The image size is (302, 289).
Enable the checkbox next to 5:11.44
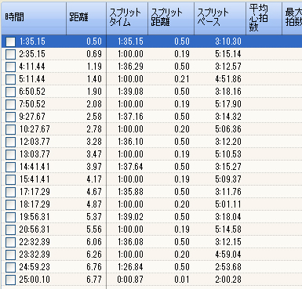[x=11, y=79]
